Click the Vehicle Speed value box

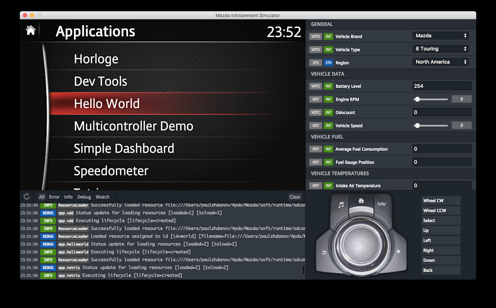tap(461, 126)
